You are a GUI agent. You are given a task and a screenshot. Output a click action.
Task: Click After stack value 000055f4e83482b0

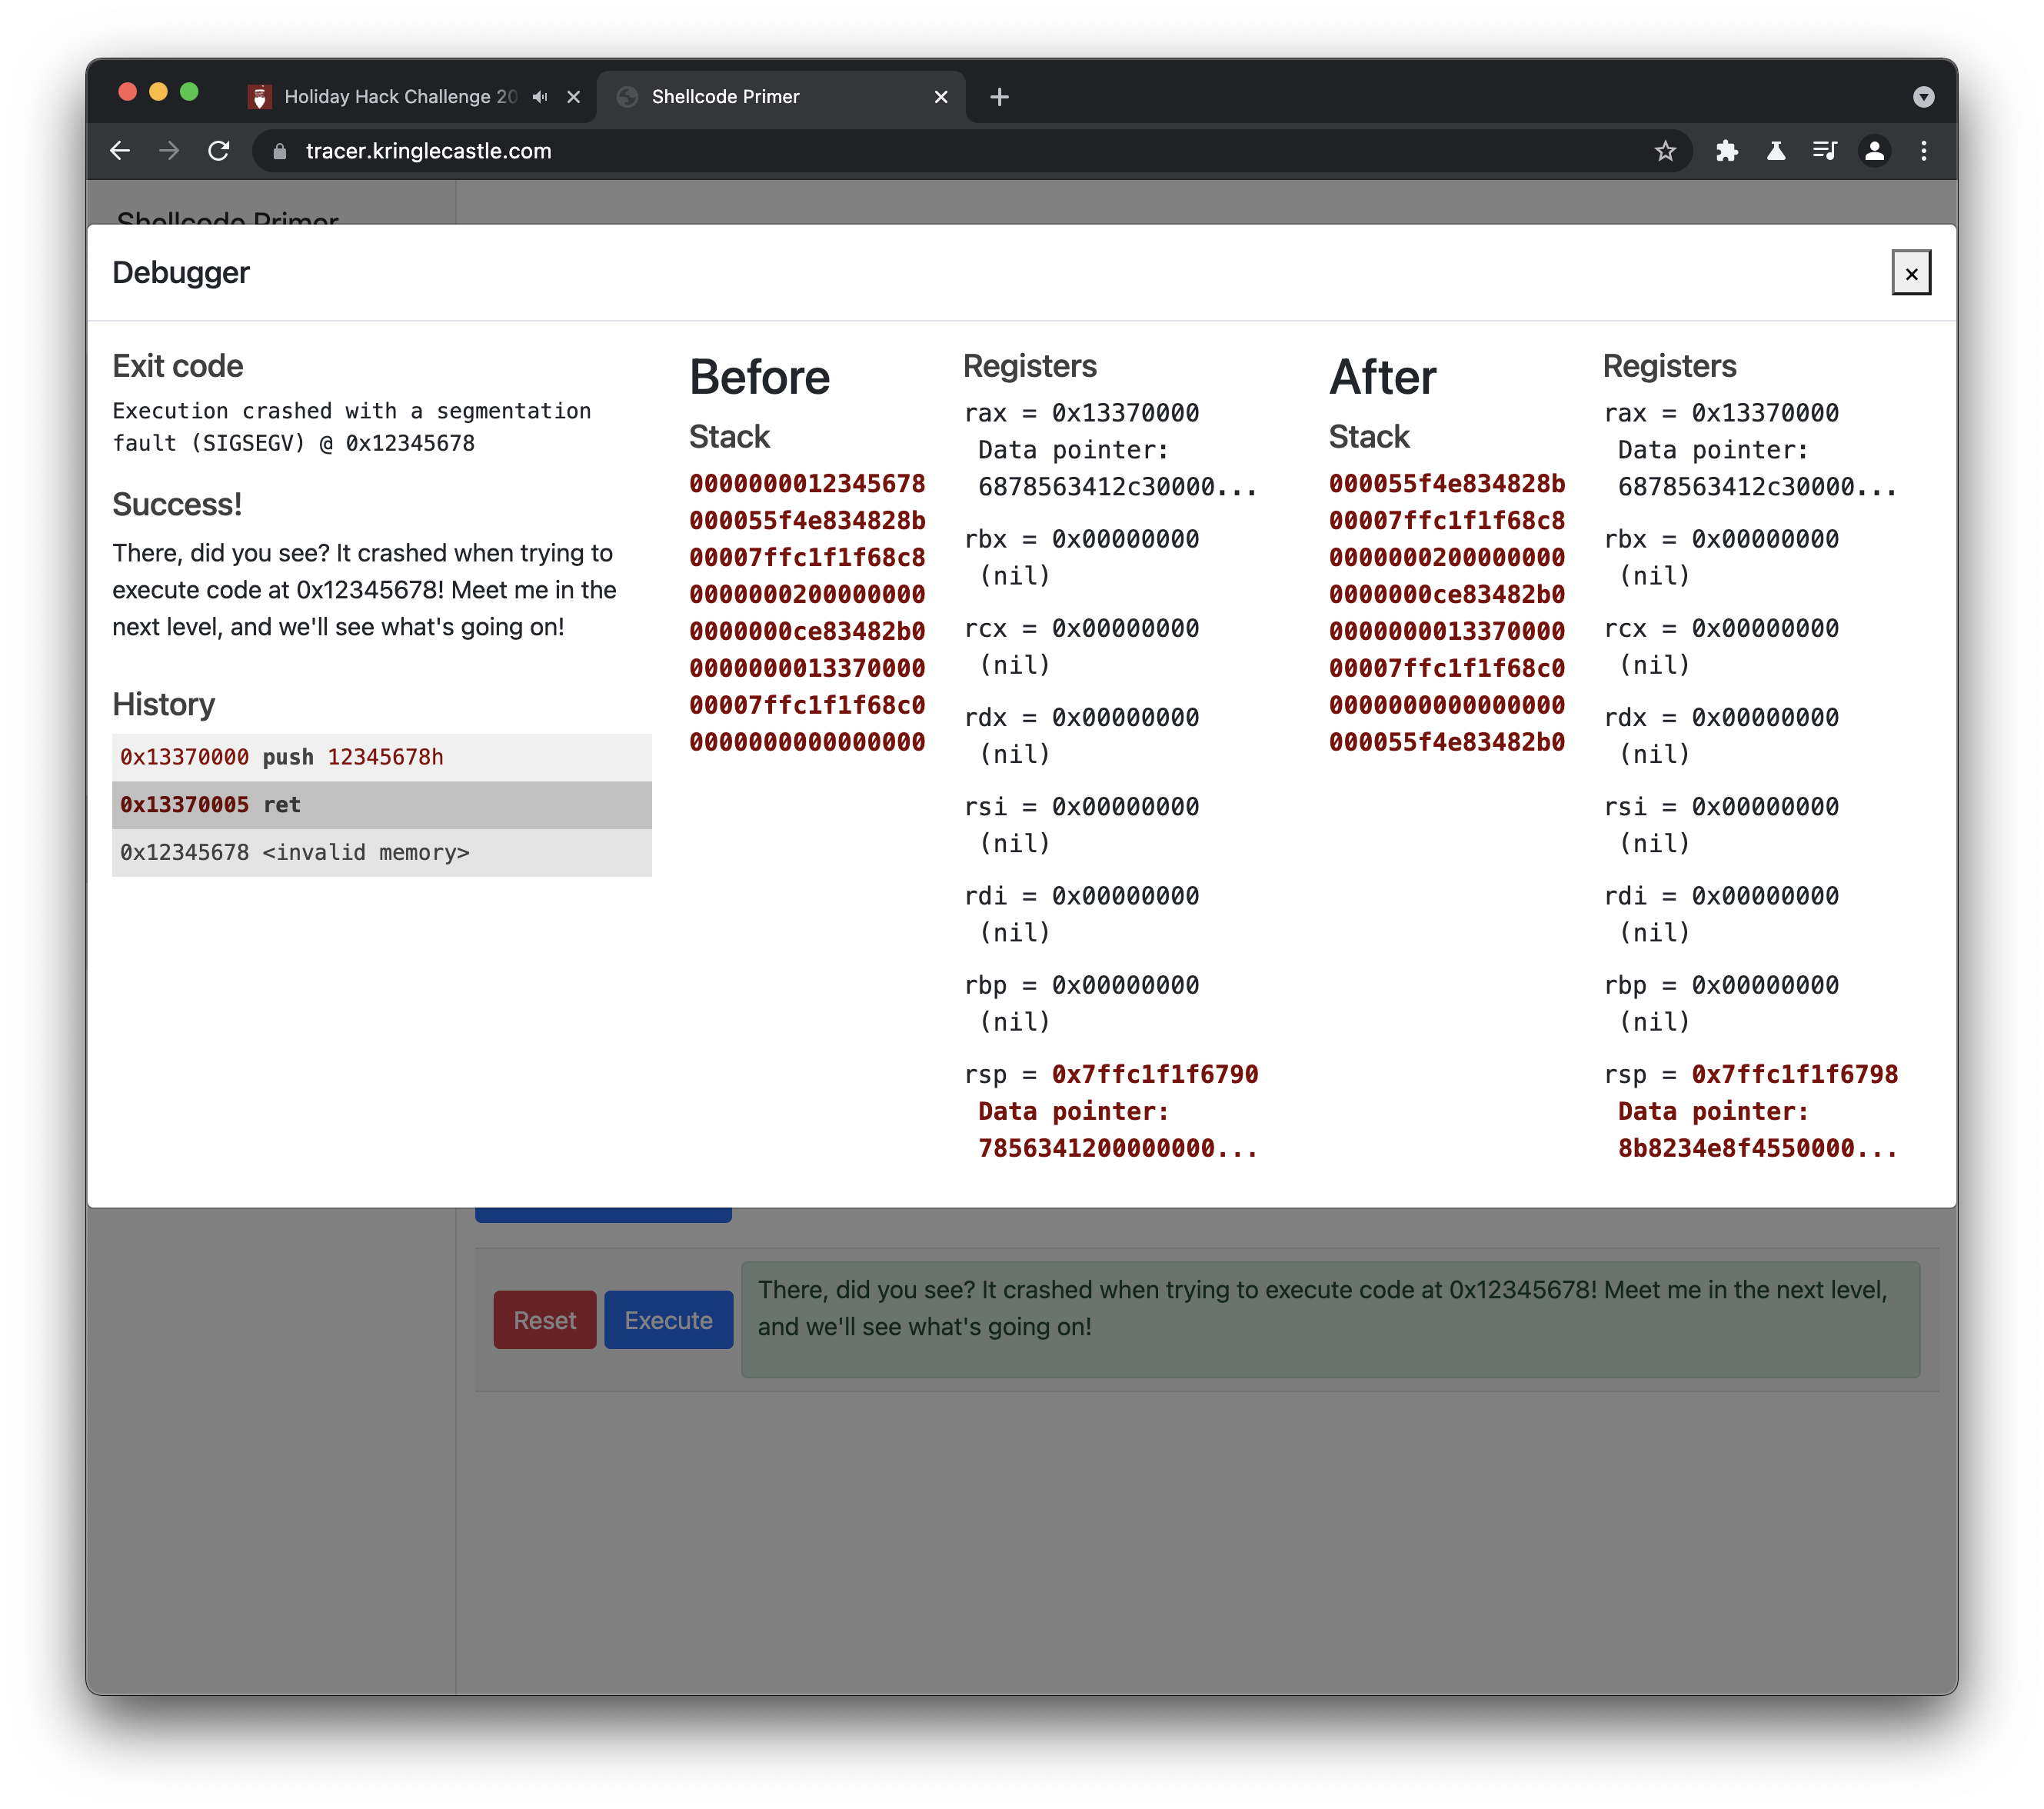tap(1447, 742)
